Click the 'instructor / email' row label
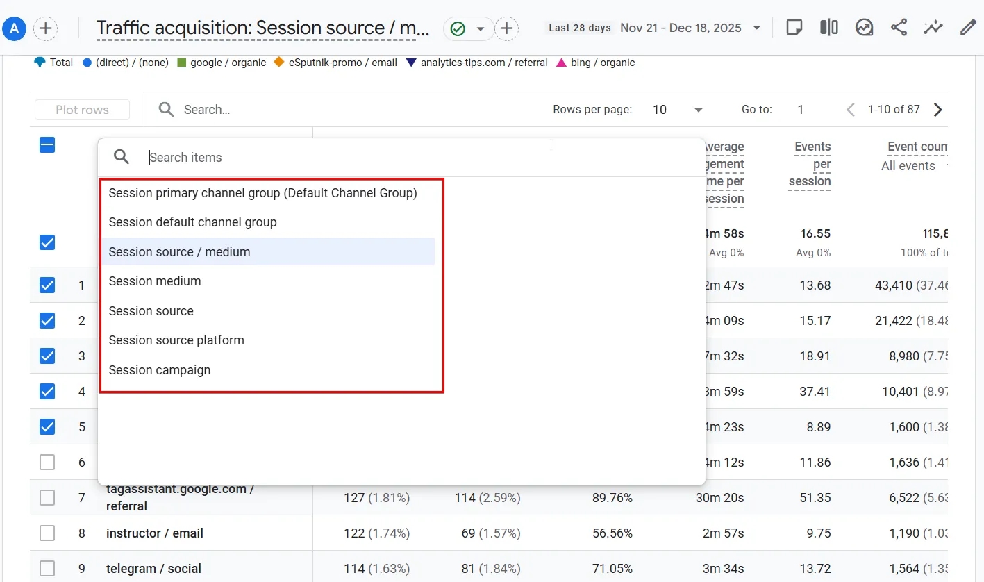Viewport: 984px width, 582px height. tap(155, 533)
